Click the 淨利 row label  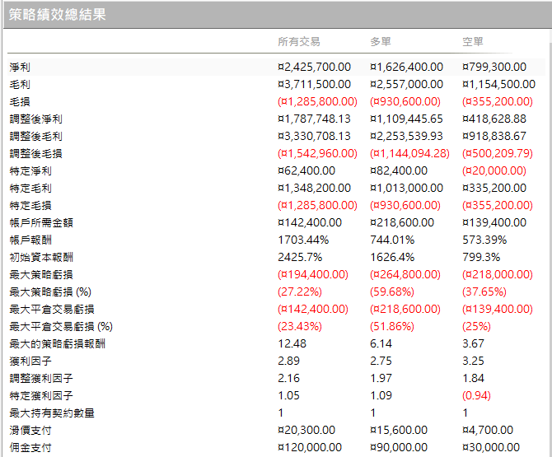tap(20, 67)
